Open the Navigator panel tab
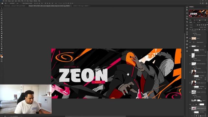 click(x=191, y=6)
